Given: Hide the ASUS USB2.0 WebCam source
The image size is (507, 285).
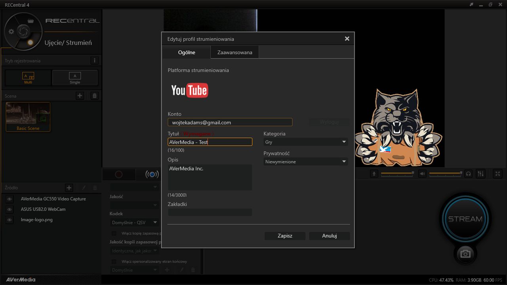Looking at the screenshot, I should [x=10, y=209].
